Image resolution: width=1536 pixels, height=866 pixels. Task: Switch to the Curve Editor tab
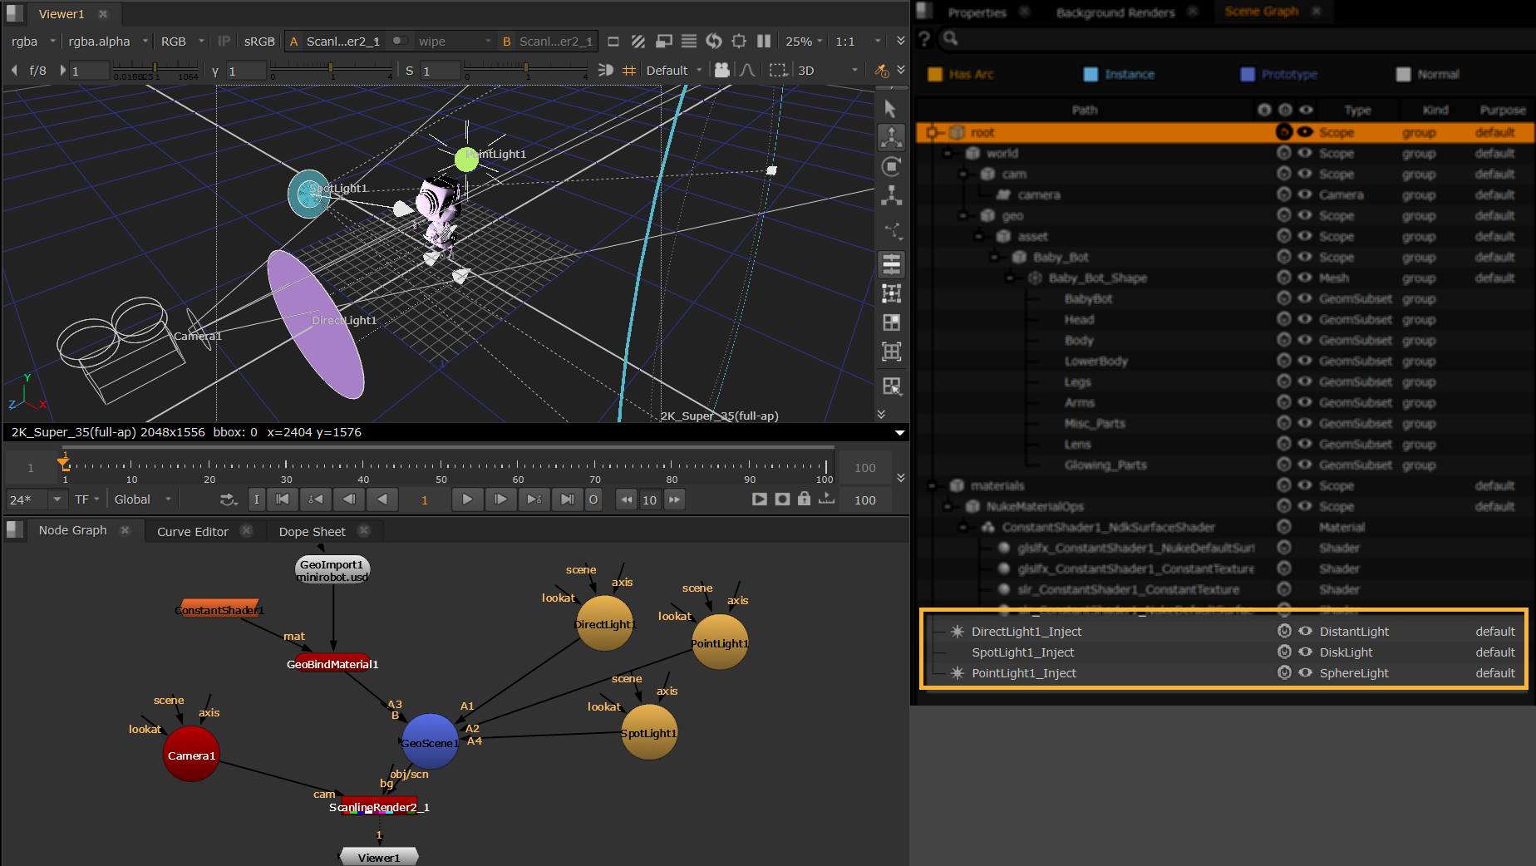tap(193, 532)
